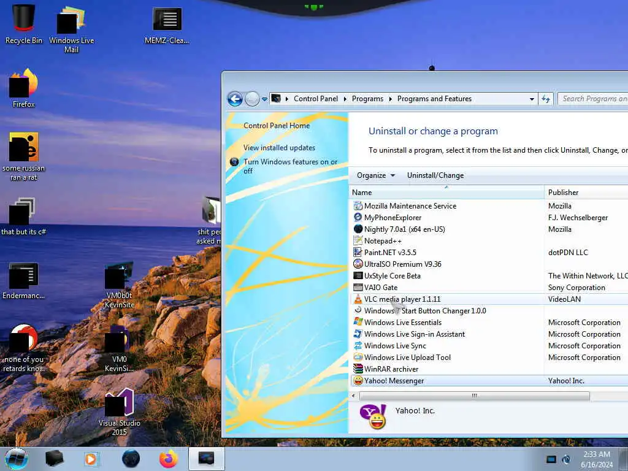The image size is (628, 471).
Task: Focus the Search Programs field
Action: (593, 99)
